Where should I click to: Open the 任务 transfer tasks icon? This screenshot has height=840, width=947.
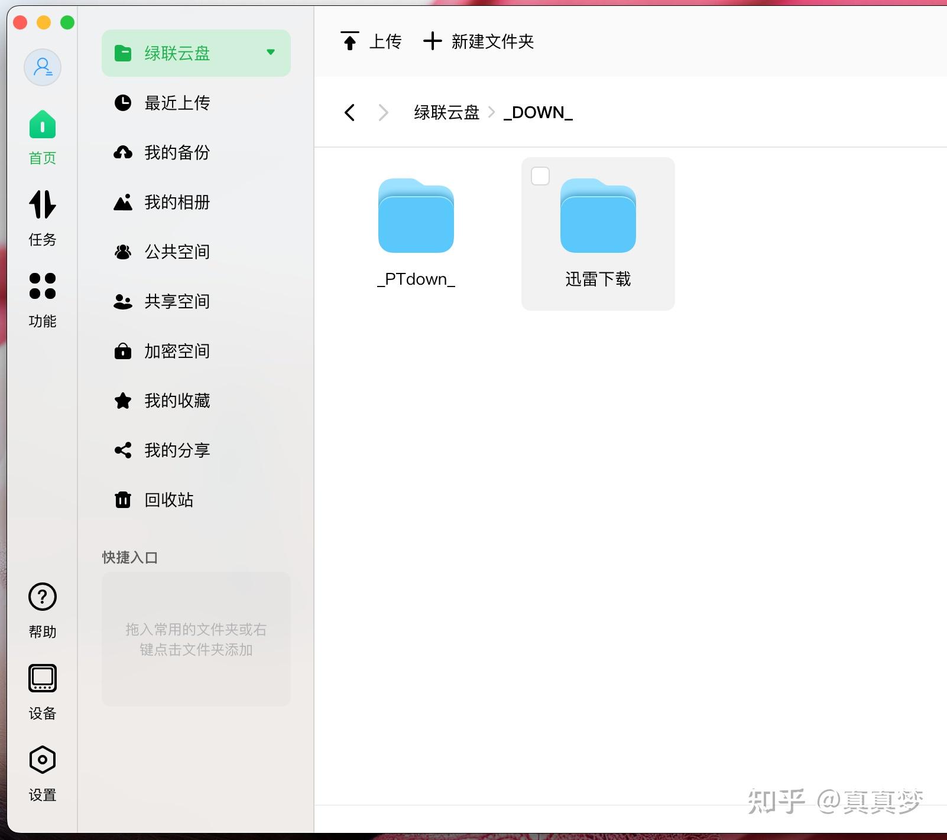[43, 204]
